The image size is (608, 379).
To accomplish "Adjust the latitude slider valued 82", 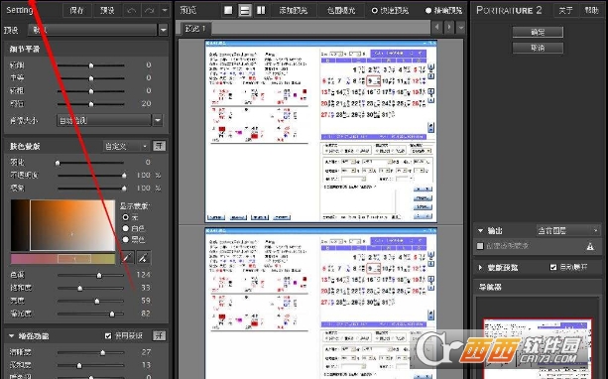I will (x=91, y=314).
